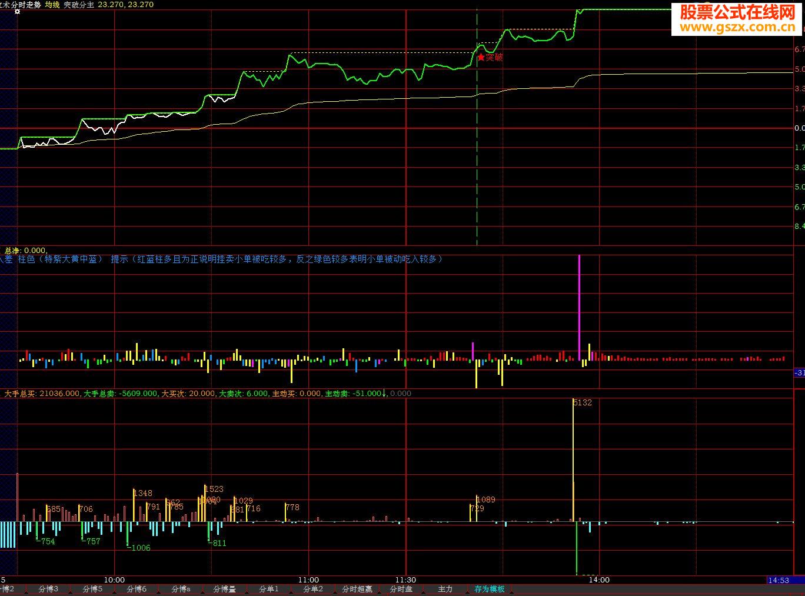Click the 1523 volume bar label

(x=214, y=489)
